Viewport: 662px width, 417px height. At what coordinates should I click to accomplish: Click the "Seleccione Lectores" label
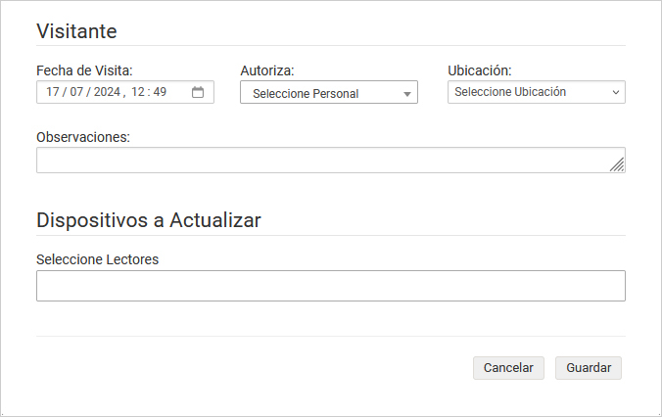point(97,259)
